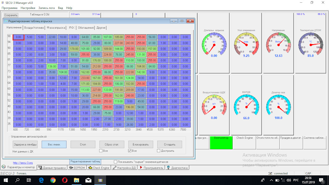The image size is (329, 185).
Task: Launch Opera browser from the taskbar
Action: (65, 180)
